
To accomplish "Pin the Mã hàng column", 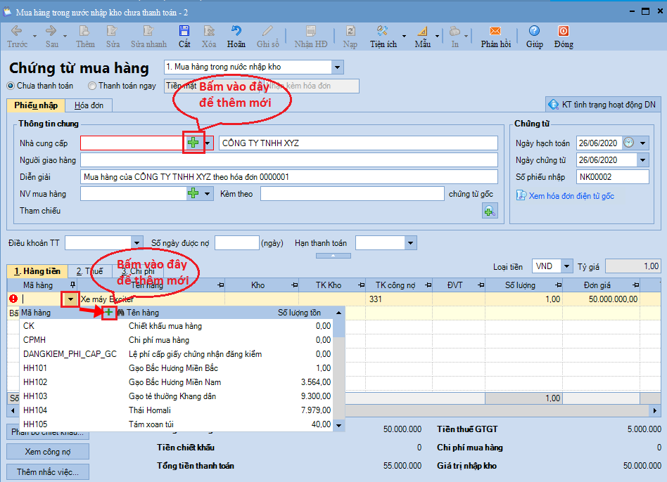I will coord(72,285).
